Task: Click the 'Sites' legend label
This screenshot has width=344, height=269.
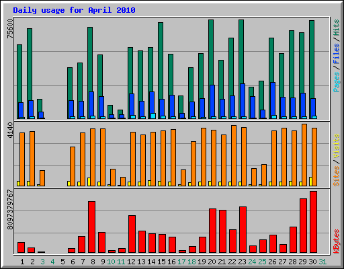Action: coord(337,176)
